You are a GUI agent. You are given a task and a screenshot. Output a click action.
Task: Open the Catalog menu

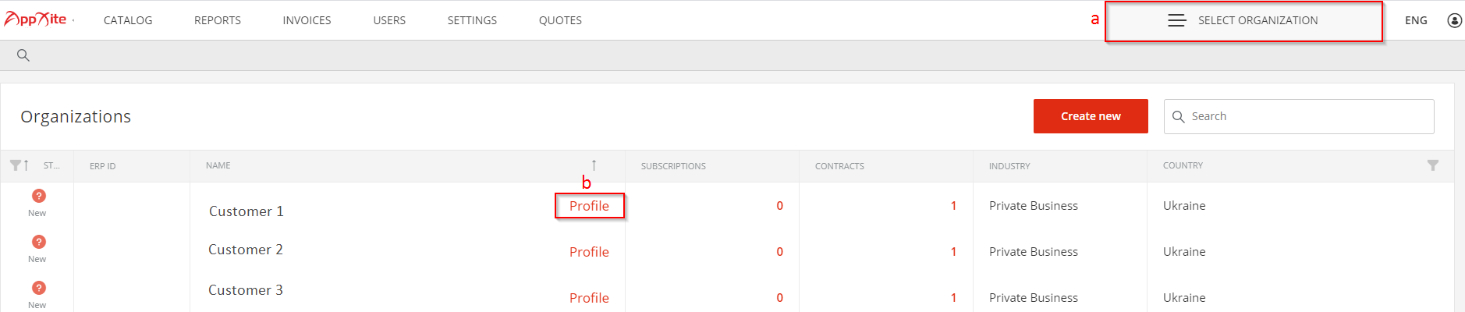pos(128,20)
